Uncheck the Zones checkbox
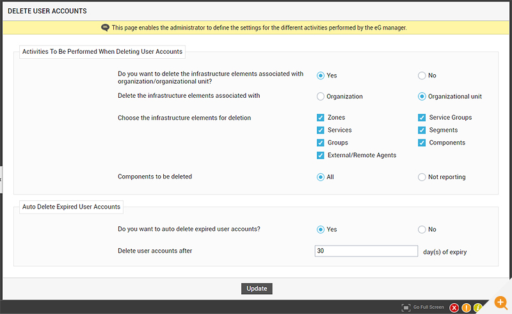 [x=321, y=118]
